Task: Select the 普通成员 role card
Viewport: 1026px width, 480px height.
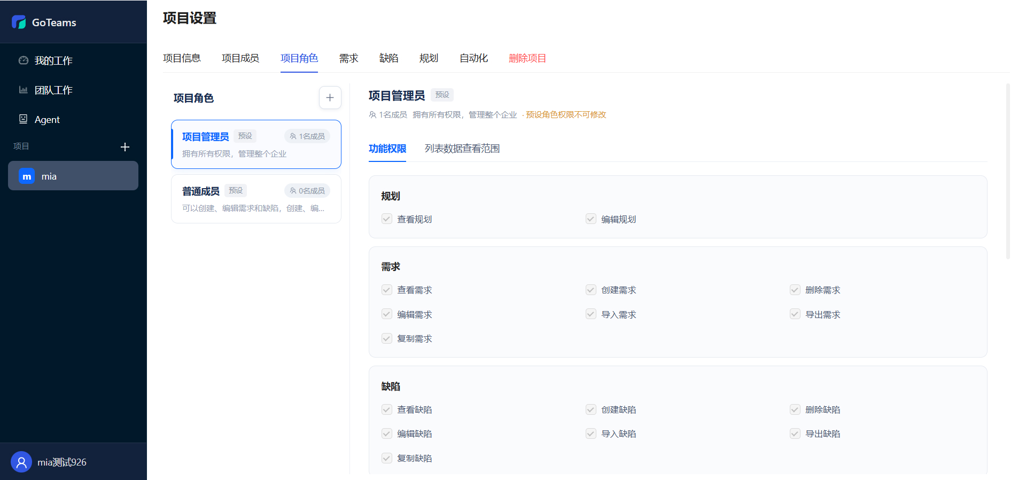Action: coord(256,199)
